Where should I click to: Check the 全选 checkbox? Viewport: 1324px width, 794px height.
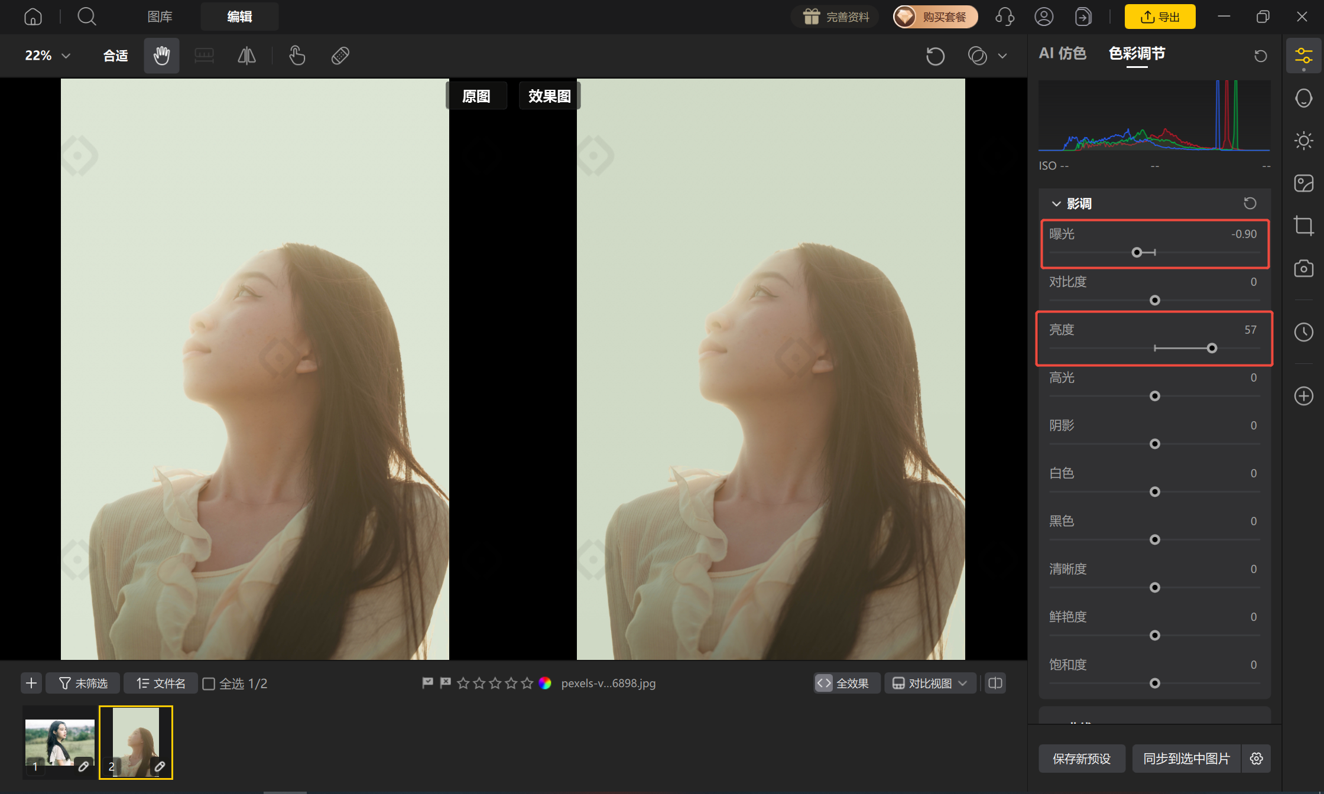[x=209, y=684]
